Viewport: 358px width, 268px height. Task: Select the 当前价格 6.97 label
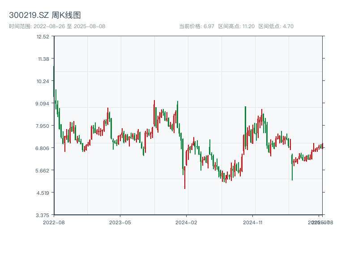click(196, 26)
